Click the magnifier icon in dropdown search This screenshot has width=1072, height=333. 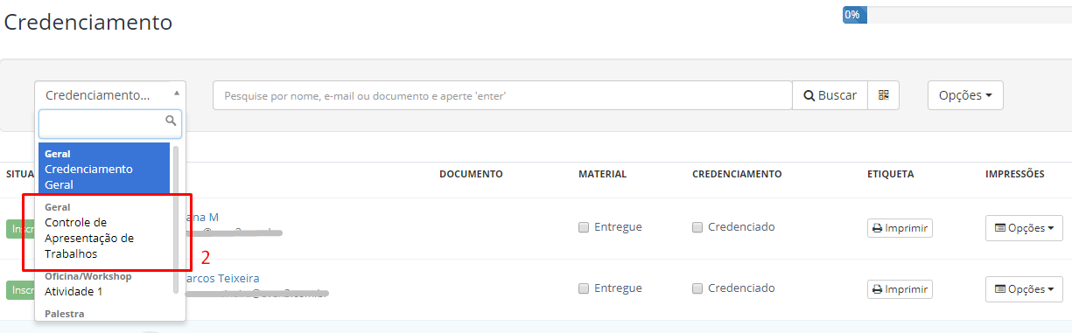[171, 121]
